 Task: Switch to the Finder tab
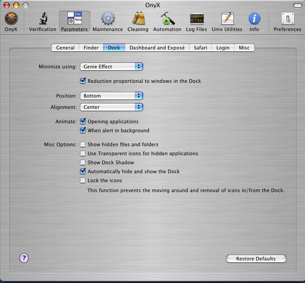coord(91,48)
